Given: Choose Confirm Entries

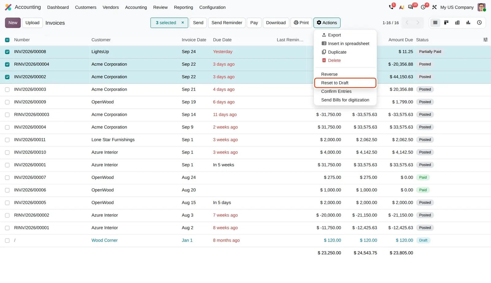Looking at the screenshot, I should click(x=345, y=91).
